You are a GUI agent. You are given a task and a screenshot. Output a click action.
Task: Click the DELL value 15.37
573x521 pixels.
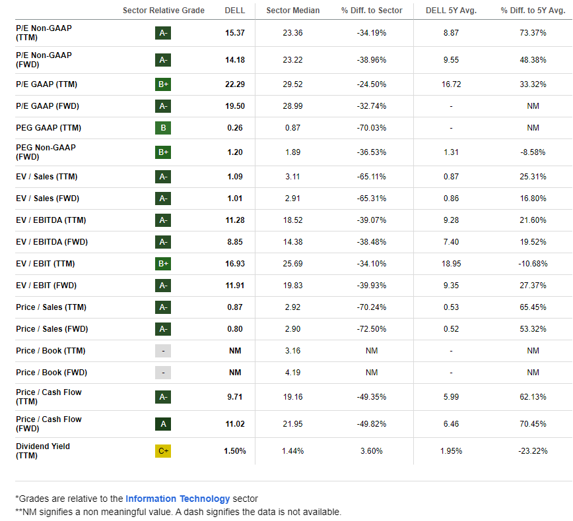click(234, 33)
